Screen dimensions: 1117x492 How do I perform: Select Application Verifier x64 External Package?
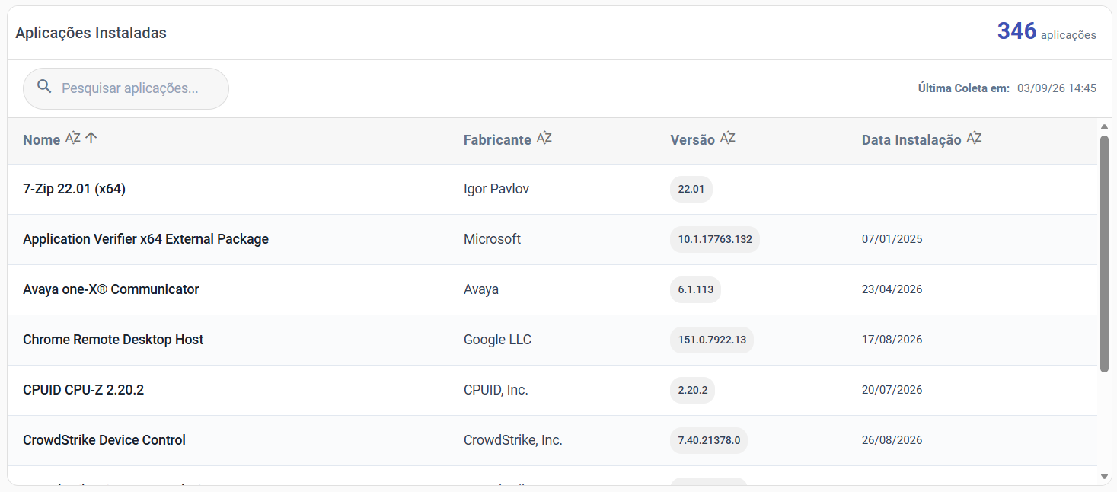tap(145, 239)
